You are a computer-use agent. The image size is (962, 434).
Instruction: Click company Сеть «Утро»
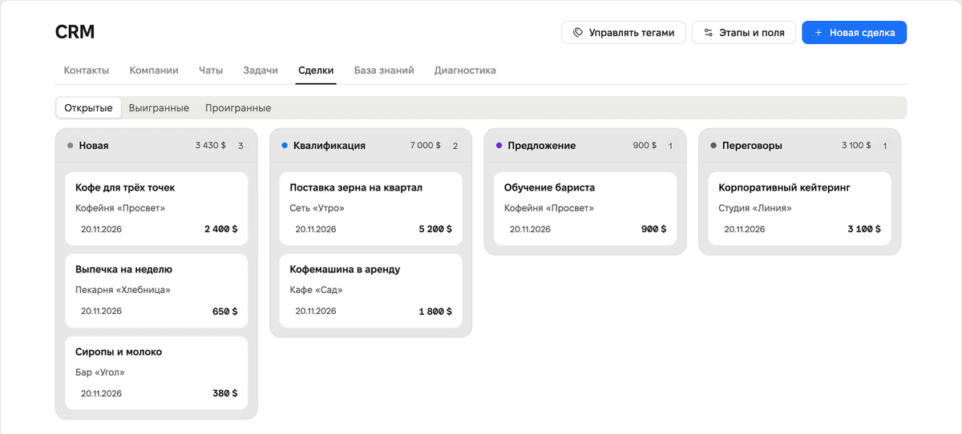coord(317,208)
